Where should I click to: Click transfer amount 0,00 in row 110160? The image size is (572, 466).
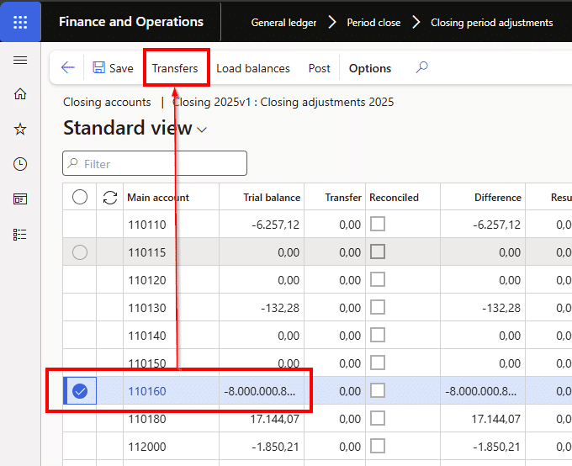click(350, 391)
